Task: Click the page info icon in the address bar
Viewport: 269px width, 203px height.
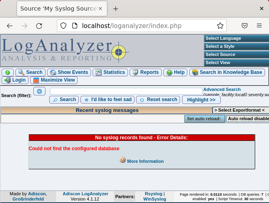Action: pyautogui.click(x=75, y=26)
